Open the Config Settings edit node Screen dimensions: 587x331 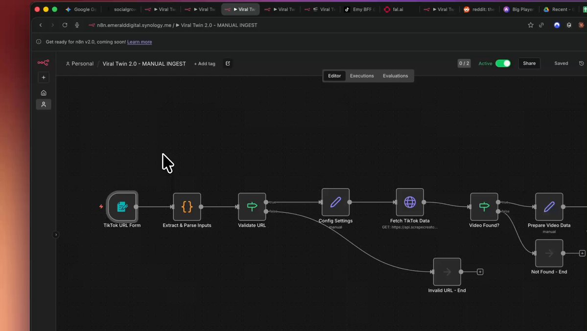[x=335, y=202]
